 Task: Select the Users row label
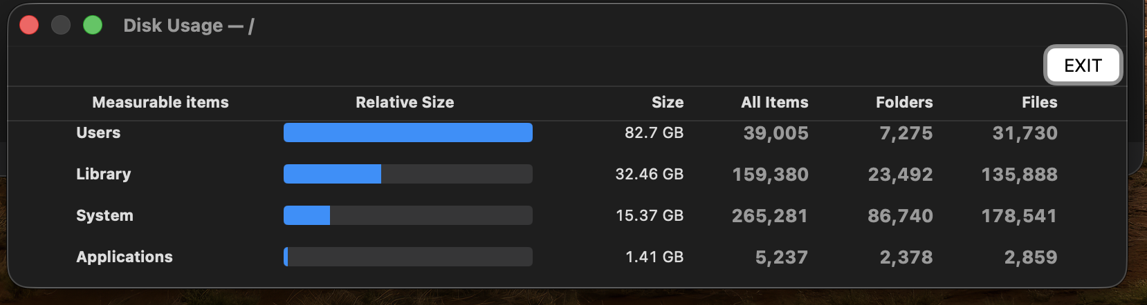pos(98,132)
